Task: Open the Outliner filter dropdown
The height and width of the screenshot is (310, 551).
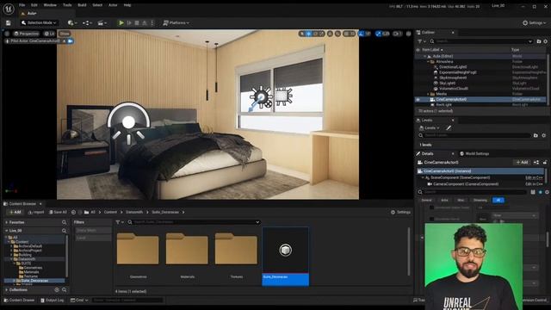Action: click(421, 41)
